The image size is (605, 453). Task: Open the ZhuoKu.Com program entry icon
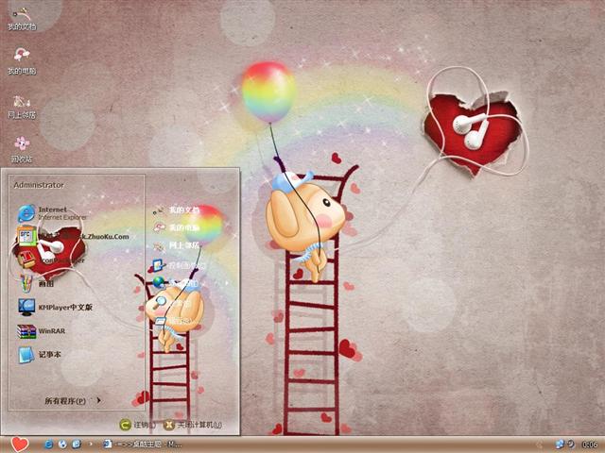tap(26, 236)
